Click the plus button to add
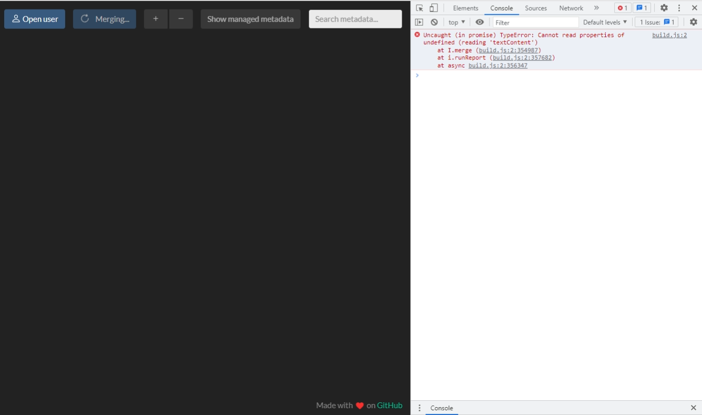 click(155, 19)
